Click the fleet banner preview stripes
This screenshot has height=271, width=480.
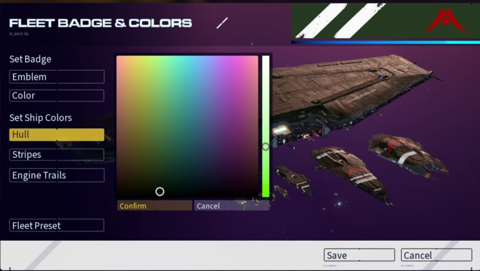click(340, 21)
